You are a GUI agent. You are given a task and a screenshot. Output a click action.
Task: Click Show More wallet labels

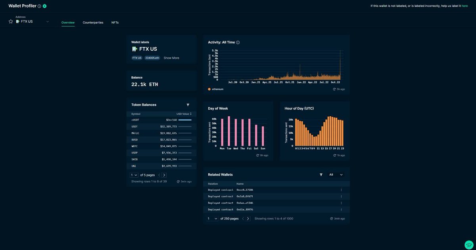coord(171,58)
